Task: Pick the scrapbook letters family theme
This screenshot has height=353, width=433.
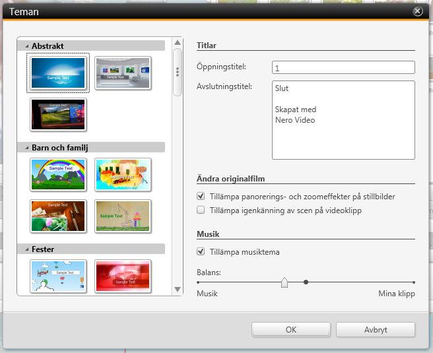Action: [x=58, y=216]
